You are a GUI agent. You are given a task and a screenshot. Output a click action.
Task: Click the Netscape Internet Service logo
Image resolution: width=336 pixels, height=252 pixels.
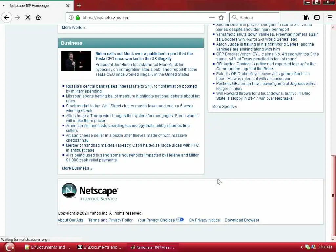90,191
